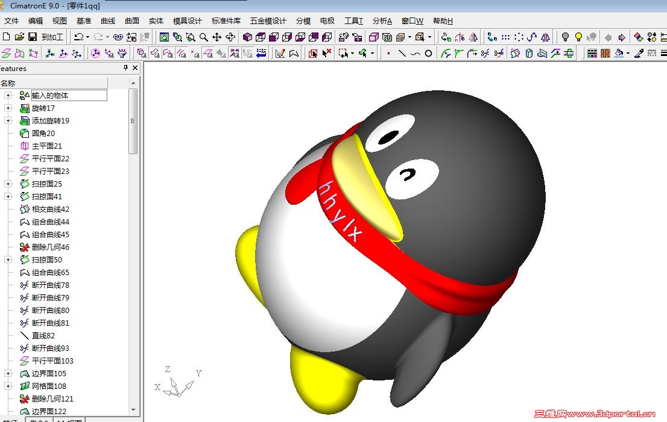Image resolution: width=667 pixels, height=422 pixels.
Task: Click the black line icon
Action: pos(402,53)
